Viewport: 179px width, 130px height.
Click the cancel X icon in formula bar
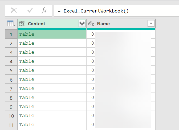click(x=14, y=11)
